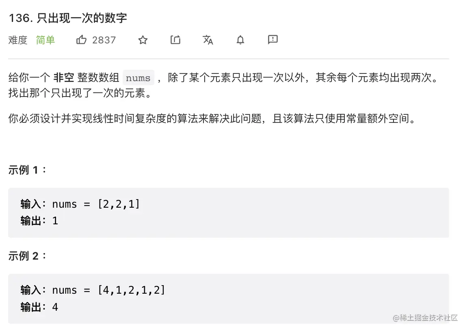
Task: Click the bold 非空 text in description
Action: tap(63, 78)
